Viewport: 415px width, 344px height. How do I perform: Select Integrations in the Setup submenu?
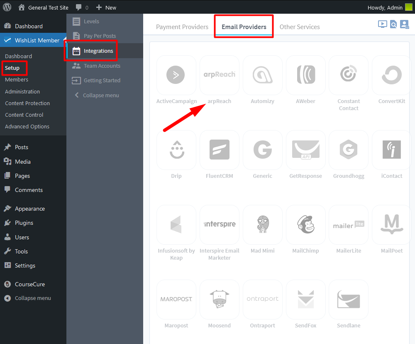105,51
